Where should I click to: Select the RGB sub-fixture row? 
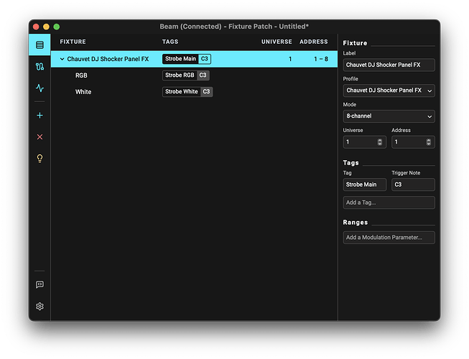point(194,75)
